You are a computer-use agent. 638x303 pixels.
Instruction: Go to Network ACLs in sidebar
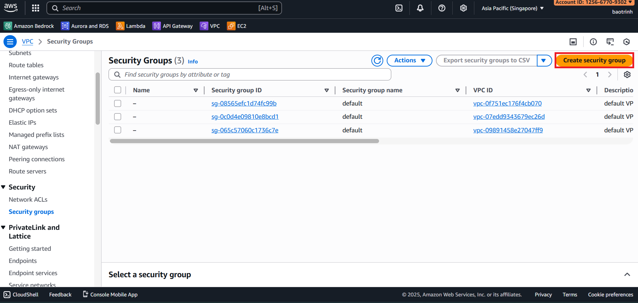[x=28, y=200]
